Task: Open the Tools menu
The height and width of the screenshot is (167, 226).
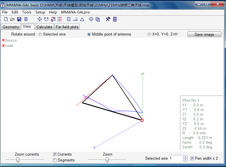Action: (x=27, y=12)
